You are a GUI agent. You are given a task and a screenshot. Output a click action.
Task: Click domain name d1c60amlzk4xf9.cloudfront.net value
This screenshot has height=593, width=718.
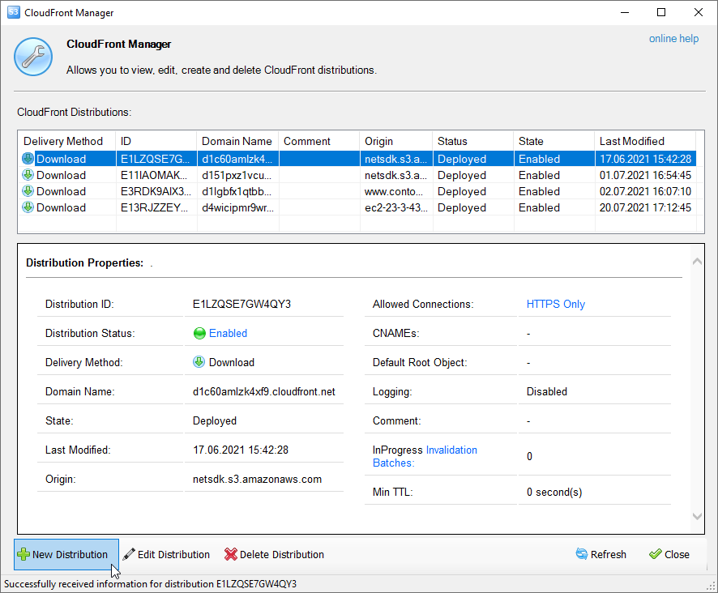[x=263, y=391]
